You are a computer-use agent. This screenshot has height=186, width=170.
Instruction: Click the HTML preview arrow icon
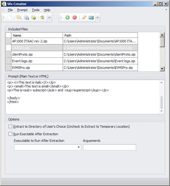[x=91, y=17]
